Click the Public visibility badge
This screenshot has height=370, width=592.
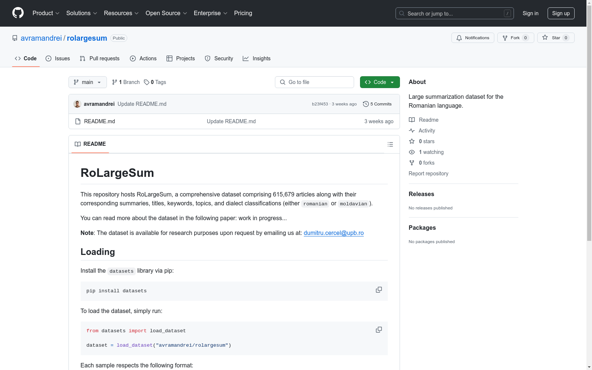point(119,38)
